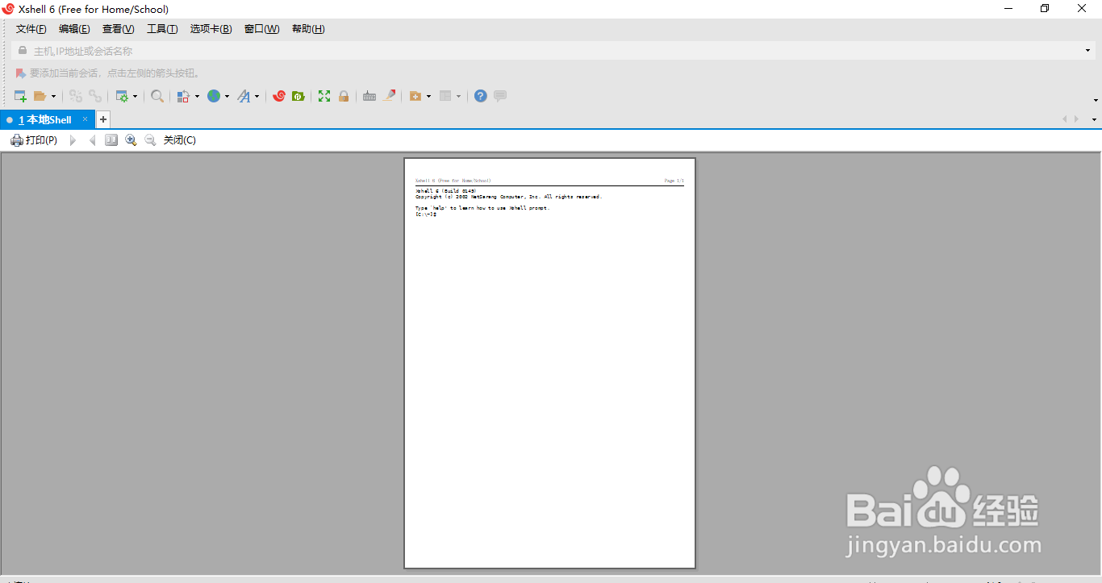Screen dimensions: 1102x583
Task: Open the 查看(V) menu
Action: [x=118, y=29]
